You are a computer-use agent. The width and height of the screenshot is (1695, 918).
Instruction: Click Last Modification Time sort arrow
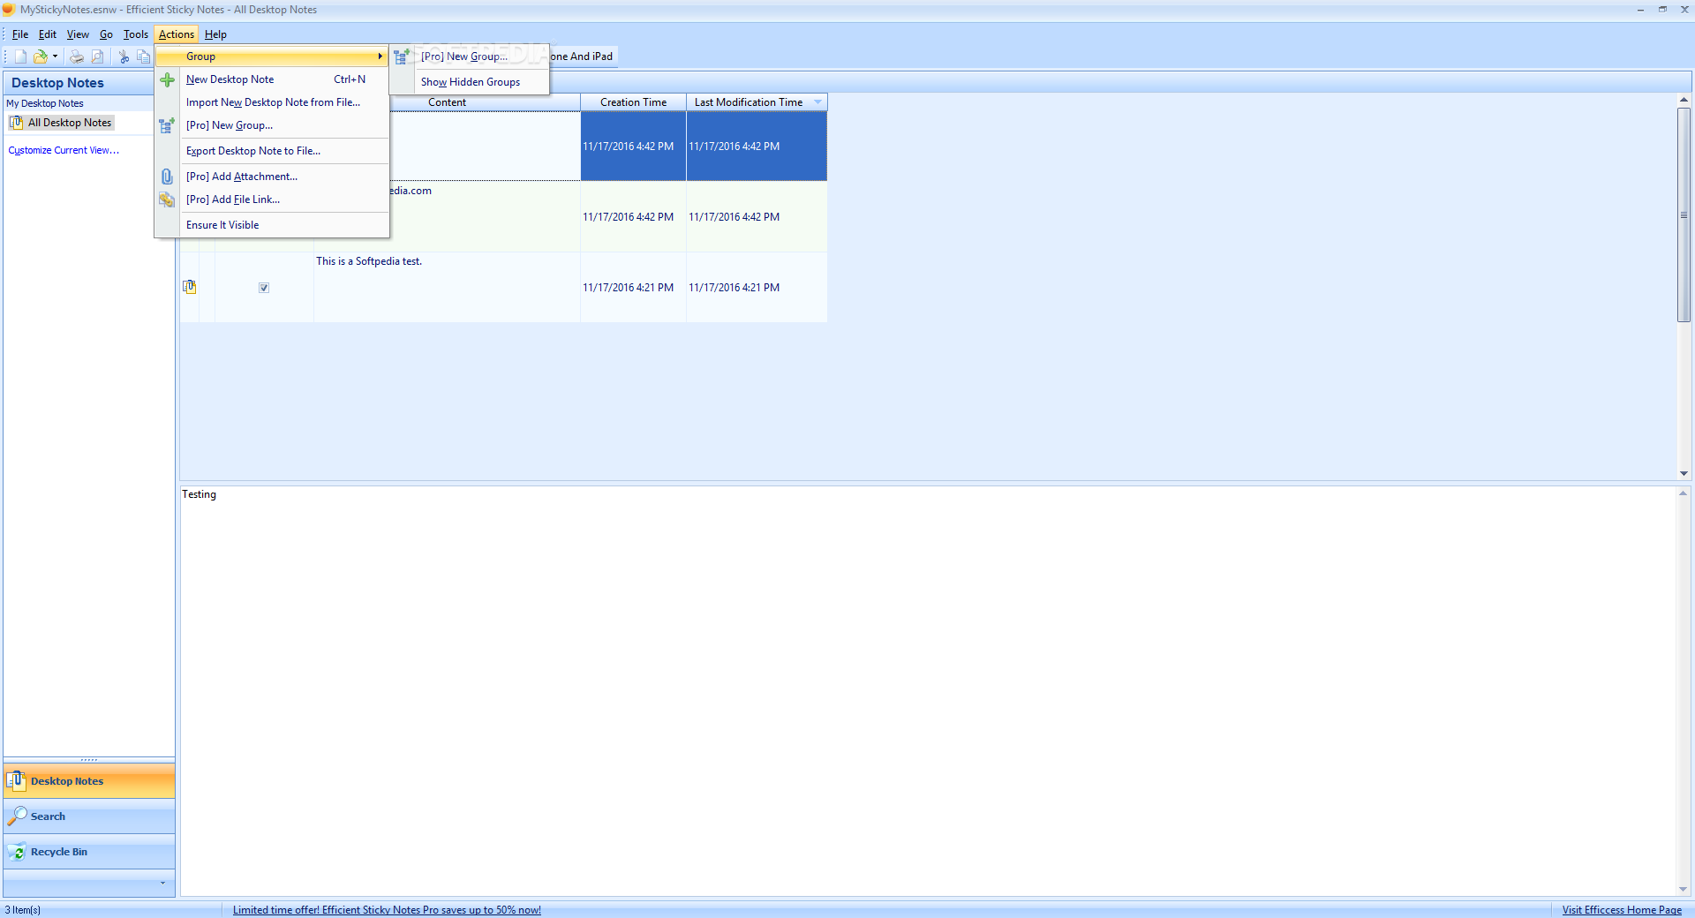pos(817,102)
